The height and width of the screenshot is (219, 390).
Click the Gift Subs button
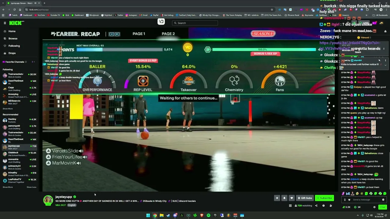305,198
